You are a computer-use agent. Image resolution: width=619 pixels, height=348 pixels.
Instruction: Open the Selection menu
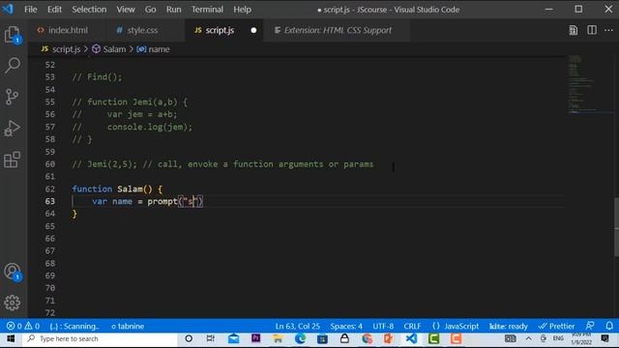tap(89, 9)
